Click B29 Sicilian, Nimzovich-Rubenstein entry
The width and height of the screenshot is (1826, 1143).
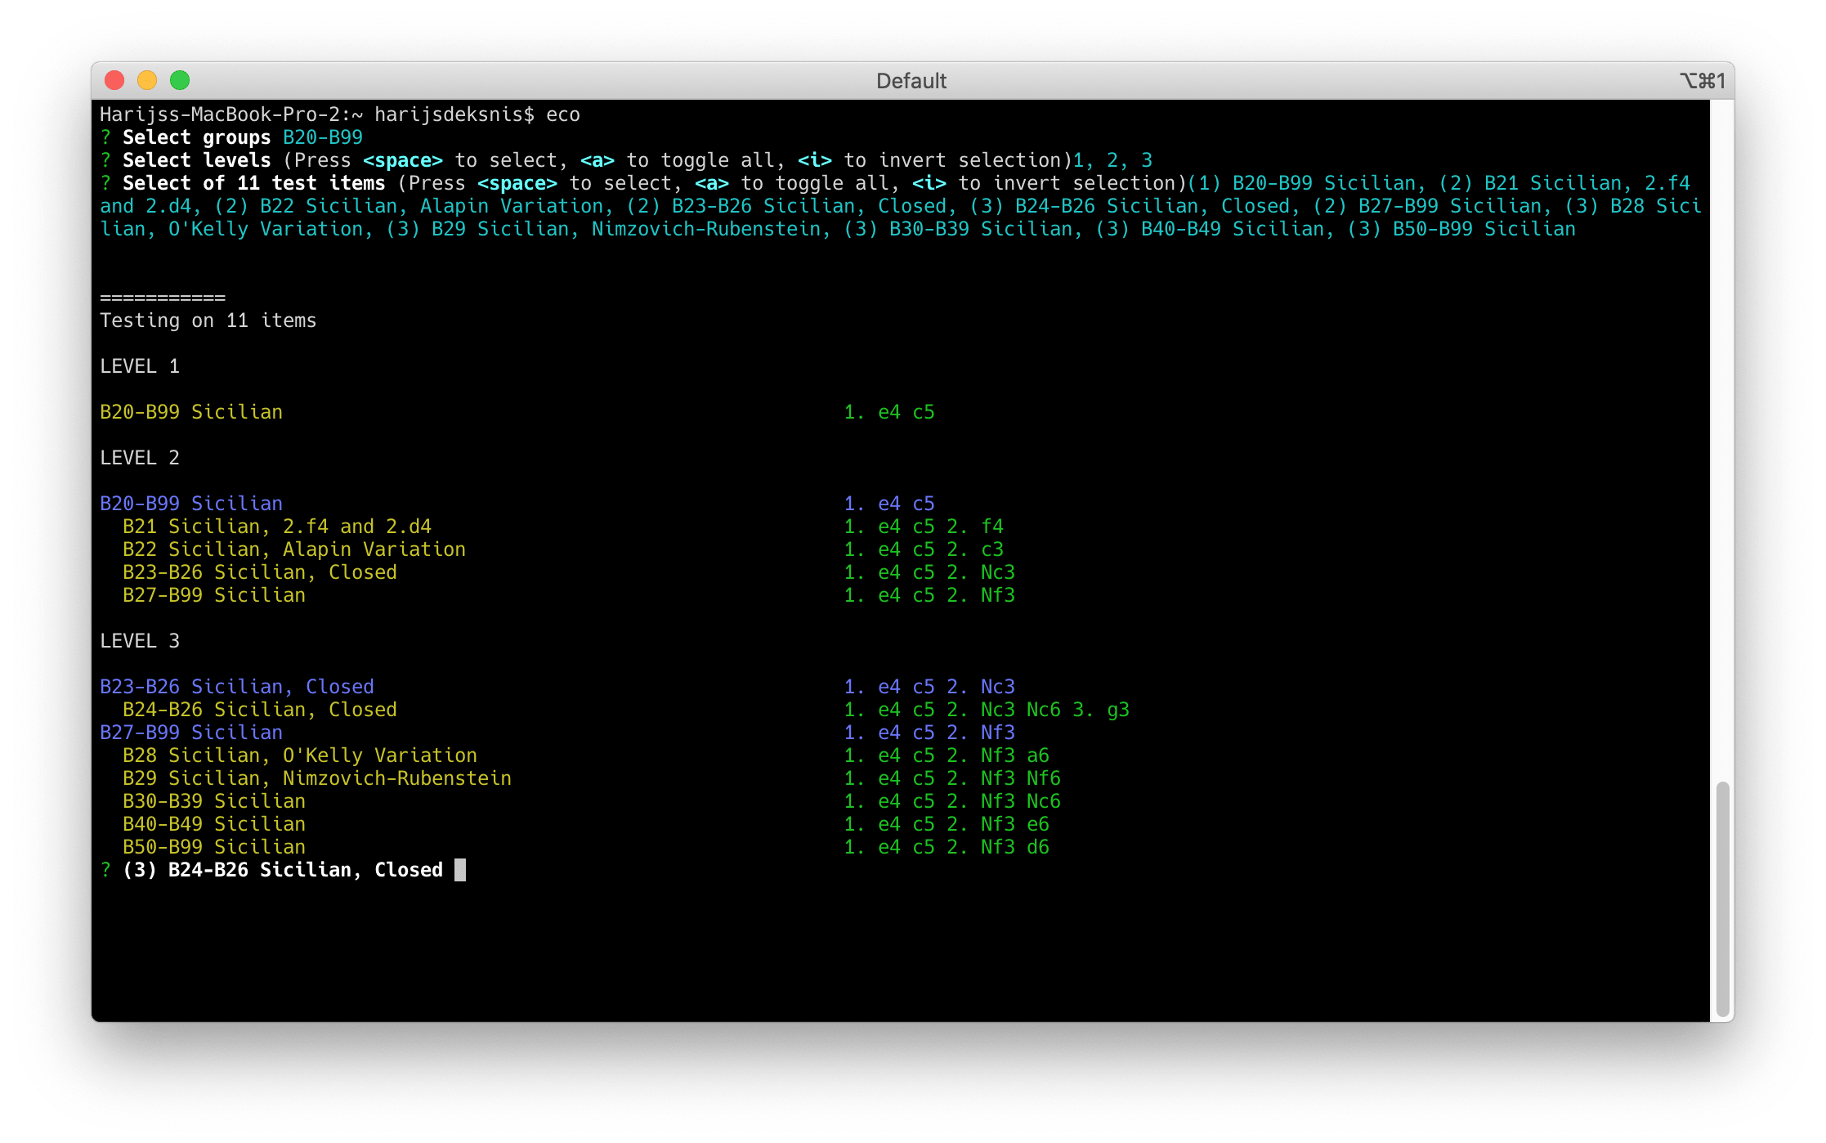pos(317,778)
